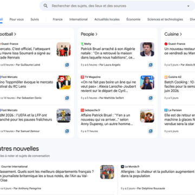195x195 pixels.
Task: Click the Cuisine AZ source icon
Action: pos(166,77)
